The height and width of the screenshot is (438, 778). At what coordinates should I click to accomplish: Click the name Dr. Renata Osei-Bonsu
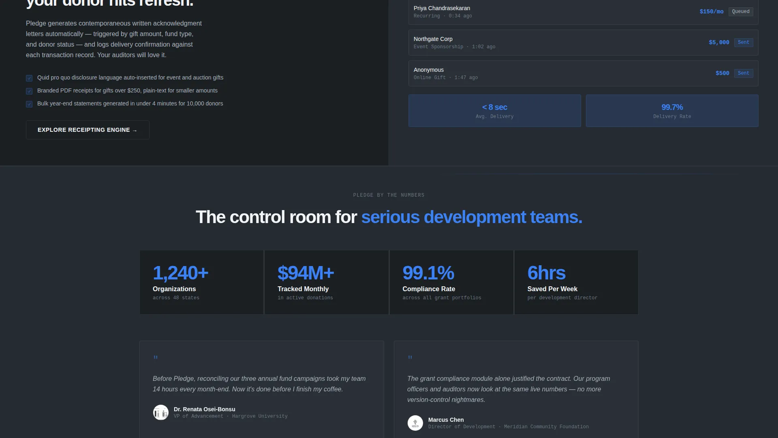pos(205,409)
